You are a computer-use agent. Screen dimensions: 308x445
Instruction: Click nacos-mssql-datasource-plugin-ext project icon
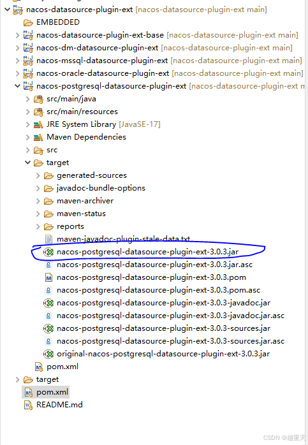click(28, 61)
